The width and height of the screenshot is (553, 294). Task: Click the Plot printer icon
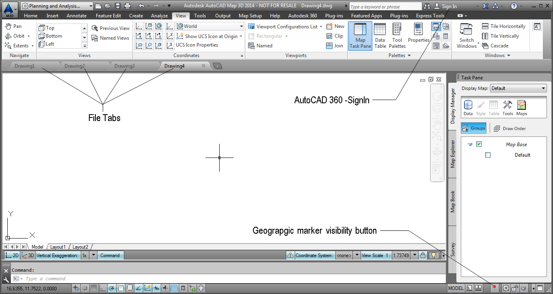click(x=127, y=6)
